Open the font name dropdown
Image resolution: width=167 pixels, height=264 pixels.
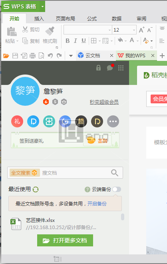point(109,30)
